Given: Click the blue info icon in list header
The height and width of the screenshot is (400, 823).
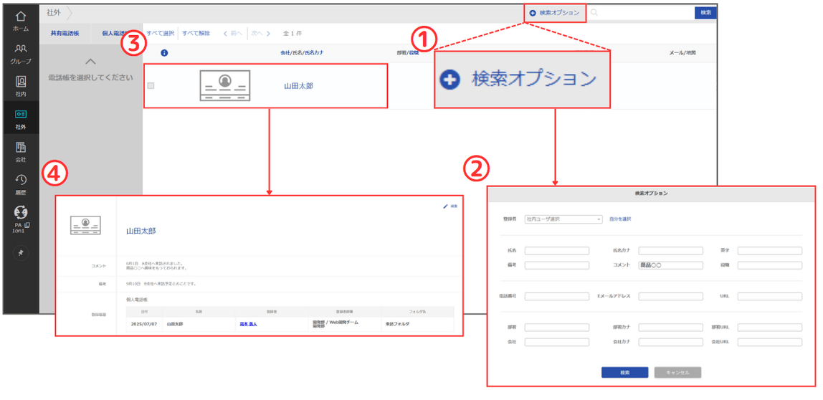Looking at the screenshot, I should point(164,53).
